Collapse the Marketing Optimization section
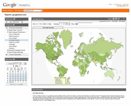This screenshot has width=131, height=106. coord(7,28)
